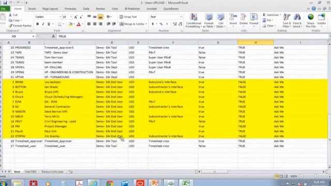Viewport: 331px width, 186px height.
Task: Select the ResourceAccess sheet tab
Action: 52,172
